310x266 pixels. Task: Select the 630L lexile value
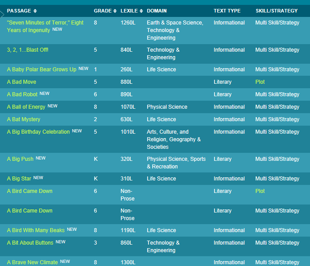point(127,119)
